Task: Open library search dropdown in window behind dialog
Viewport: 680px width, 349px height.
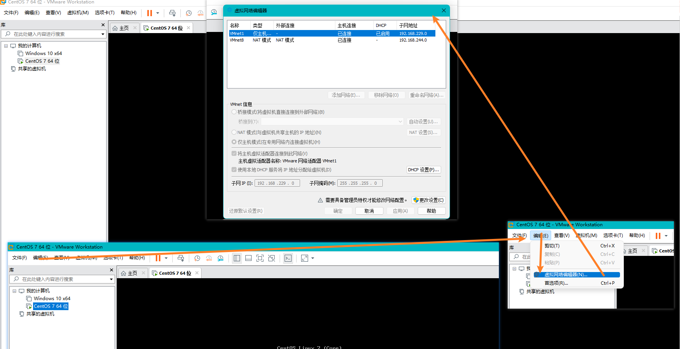Action: pos(103,34)
